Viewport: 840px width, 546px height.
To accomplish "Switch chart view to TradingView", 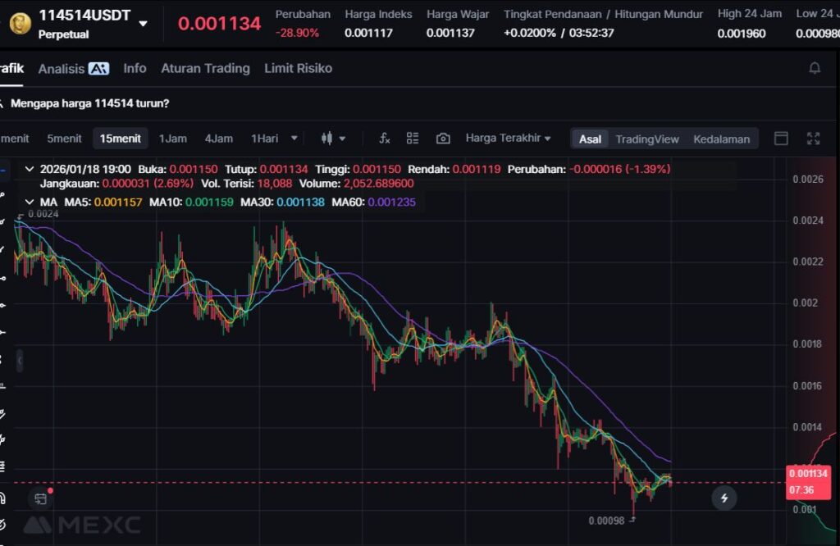I will [x=647, y=139].
